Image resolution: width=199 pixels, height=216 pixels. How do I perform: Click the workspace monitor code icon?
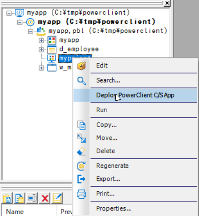tap(20, 13)
